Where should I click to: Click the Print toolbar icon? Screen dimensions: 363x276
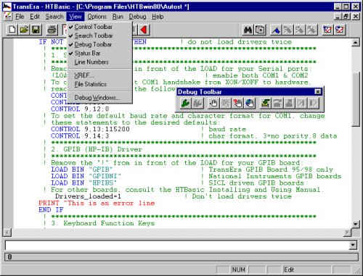(52, 30)
